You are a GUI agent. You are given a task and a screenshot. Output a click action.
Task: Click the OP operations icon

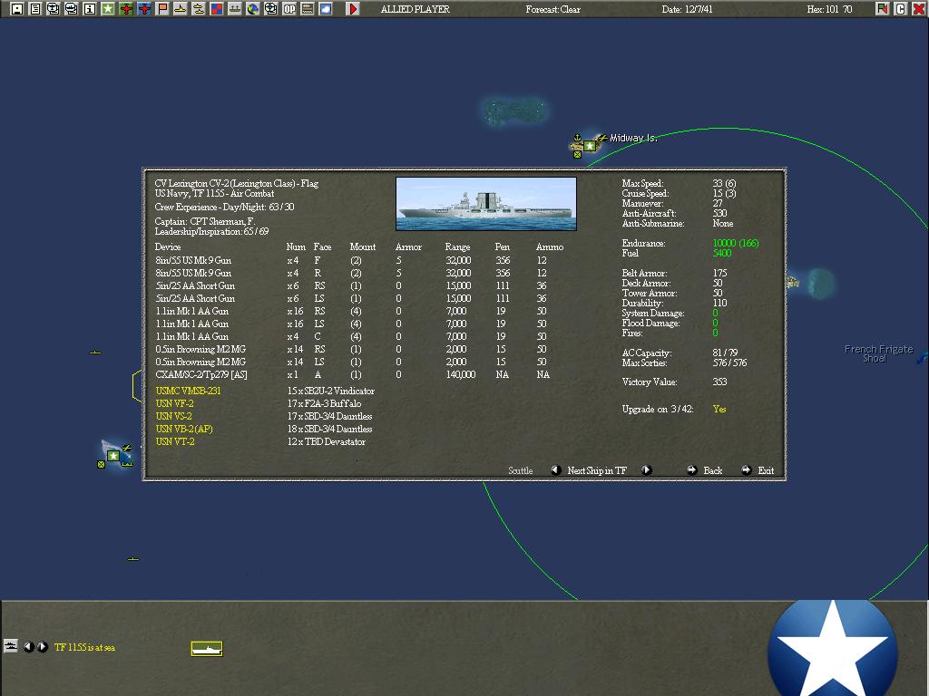(289, 9)
